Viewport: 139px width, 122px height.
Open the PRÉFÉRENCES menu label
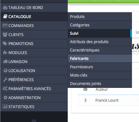pyautogui.click(x=21, y=80)
